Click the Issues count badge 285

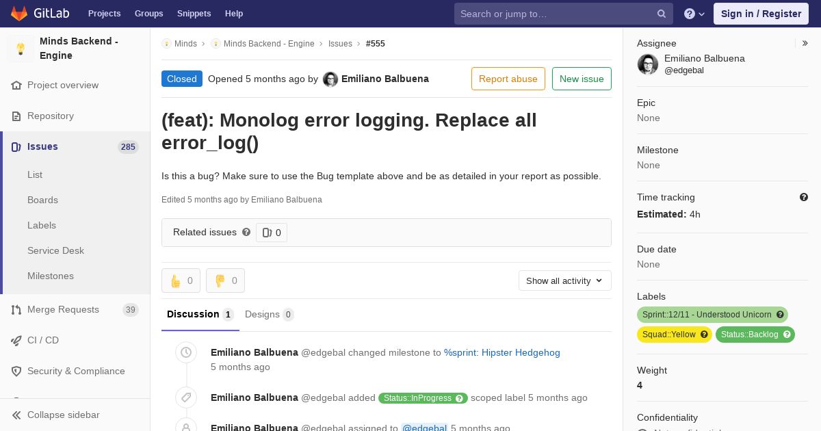click(x=128, y=147)
